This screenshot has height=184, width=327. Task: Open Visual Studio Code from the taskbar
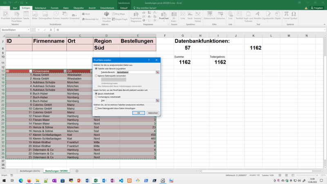[121, 180]
